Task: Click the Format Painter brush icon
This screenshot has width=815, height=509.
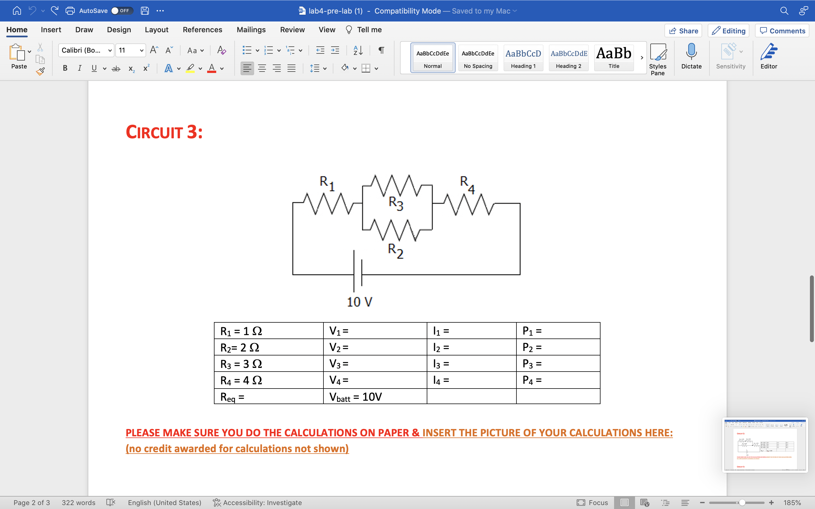Action: (x=40, y=71)
